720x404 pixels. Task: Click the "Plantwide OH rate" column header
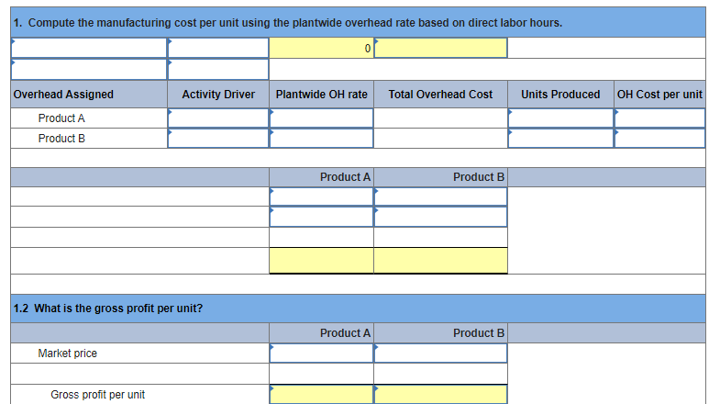pos(321,95)
